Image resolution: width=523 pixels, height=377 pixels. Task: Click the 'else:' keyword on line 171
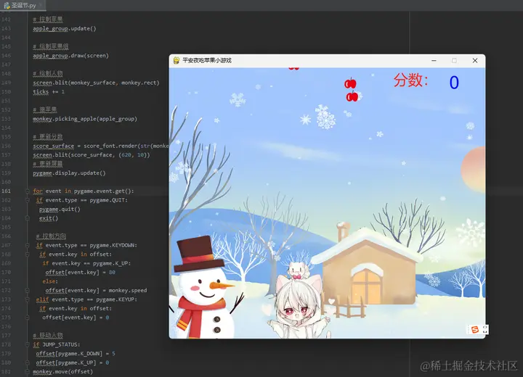(x=50, y=281)
